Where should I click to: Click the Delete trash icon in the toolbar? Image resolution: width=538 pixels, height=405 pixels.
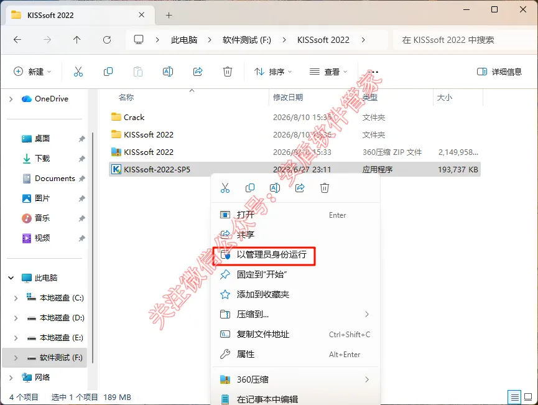point(228,72)
